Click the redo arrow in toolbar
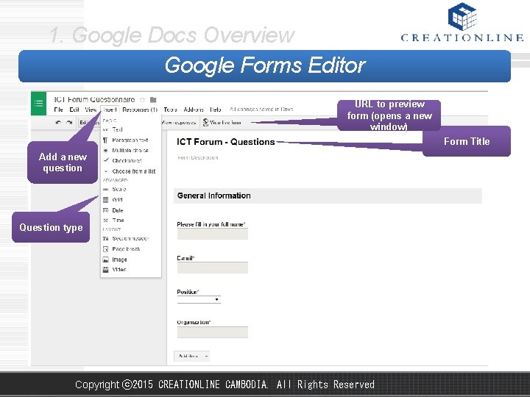Image resolution: width=530 pixels, height=397 pixels. coord(69,122)
